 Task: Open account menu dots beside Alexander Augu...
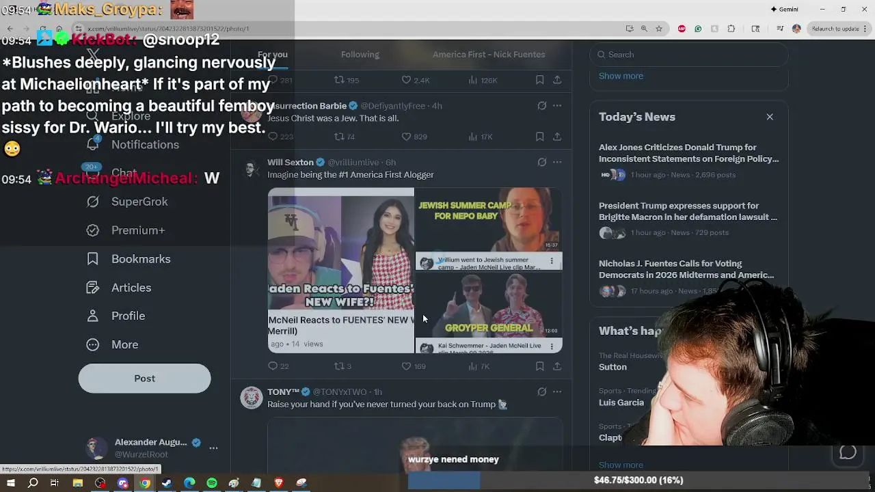[213, 448]
